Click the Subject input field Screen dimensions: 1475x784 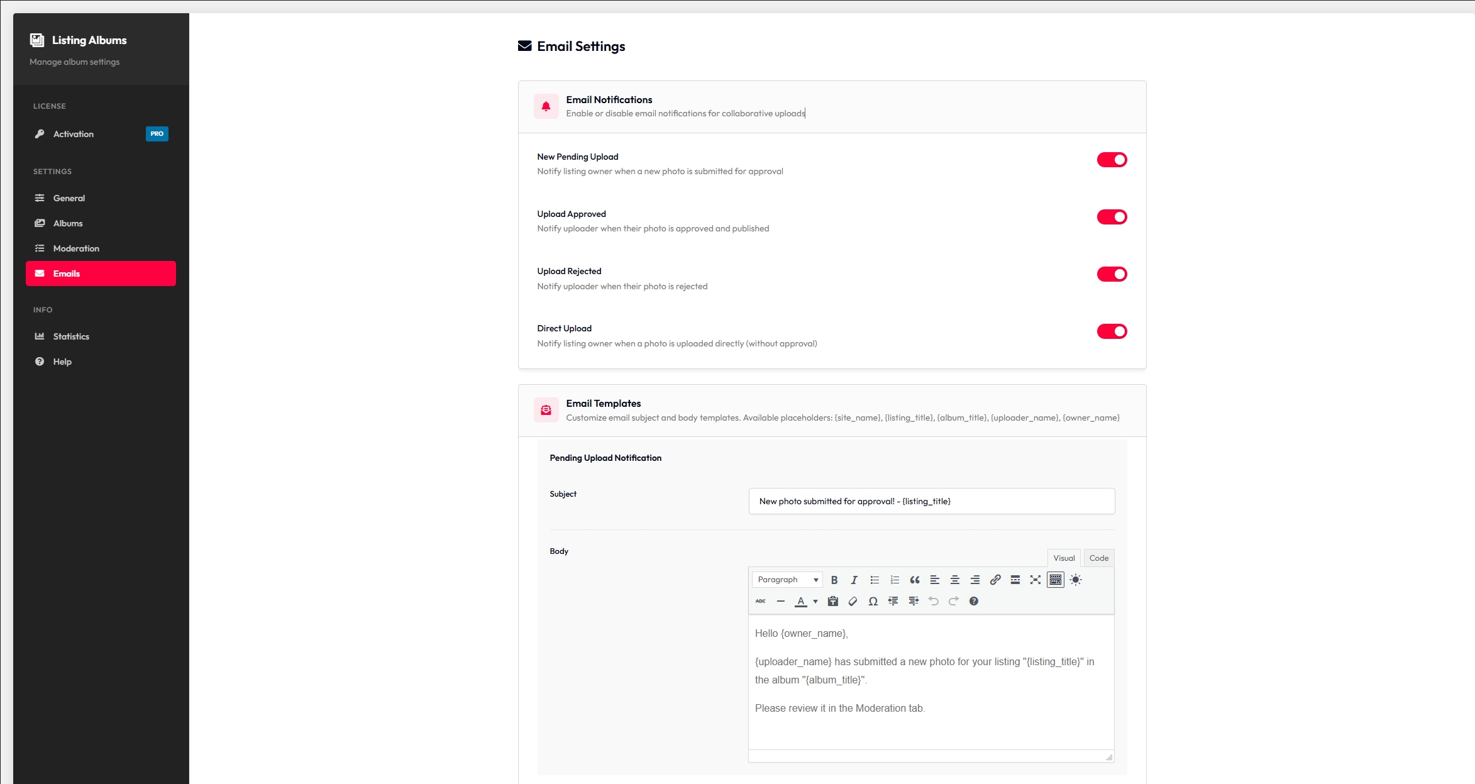pos(931,501)
